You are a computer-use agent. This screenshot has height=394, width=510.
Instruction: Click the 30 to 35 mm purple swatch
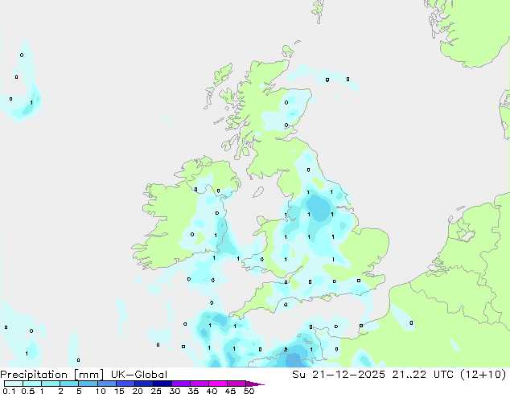(180, 384)
